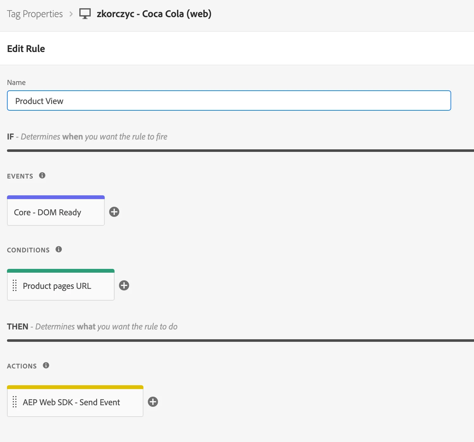This screenshot has height=442, width=474.
Task: Click the ACTIONS section label
Action: 22,366
